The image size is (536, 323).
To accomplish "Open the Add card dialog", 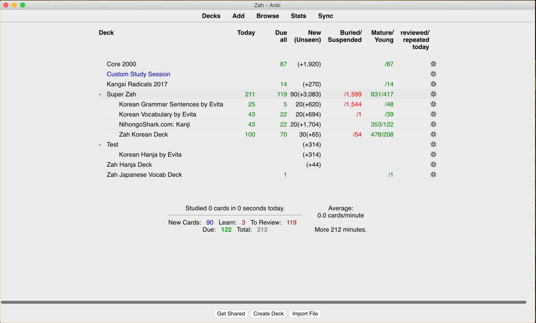I will coord(238,16).
